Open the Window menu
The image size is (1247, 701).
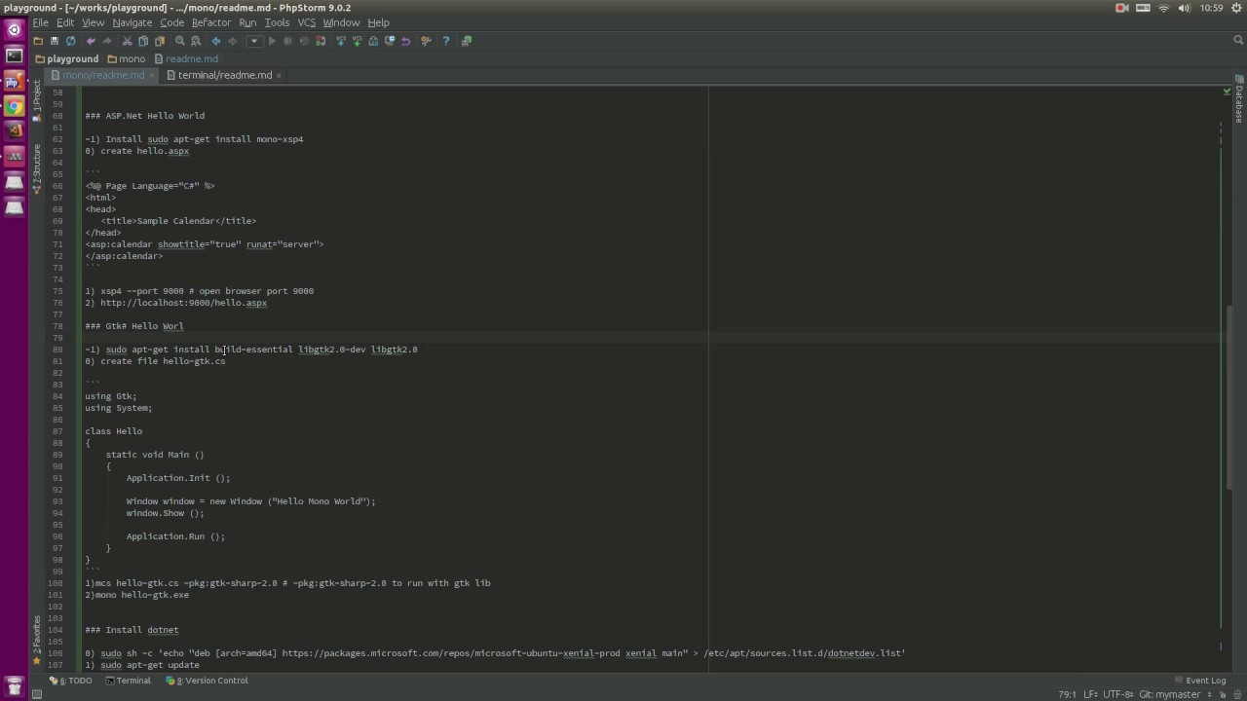click(341, 22)
